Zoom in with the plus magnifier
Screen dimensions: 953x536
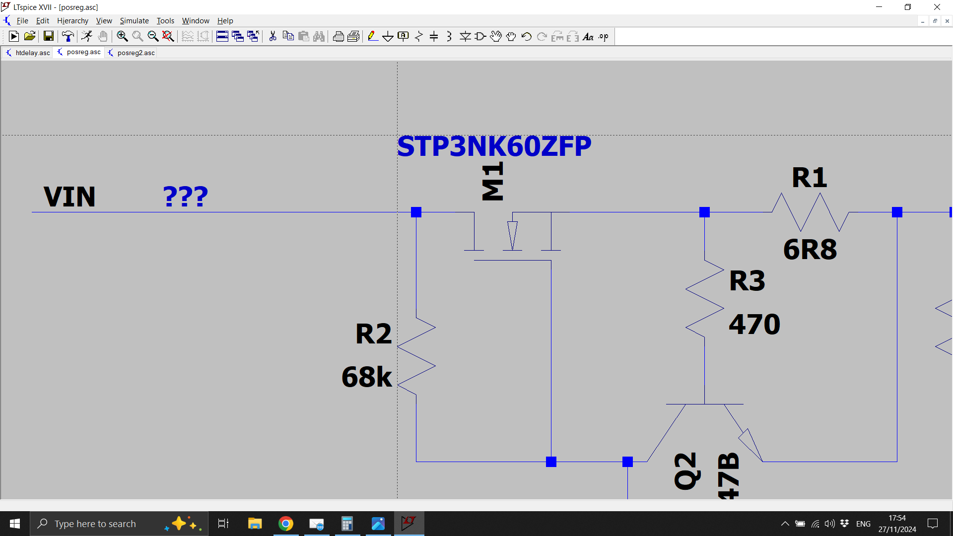[x=122, y=36]
